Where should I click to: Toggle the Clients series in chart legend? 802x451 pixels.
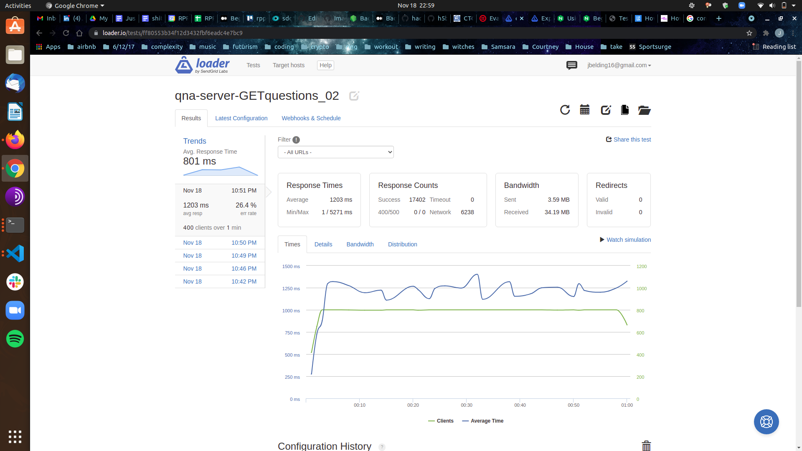pyautogui.click(x=441, y=421)
